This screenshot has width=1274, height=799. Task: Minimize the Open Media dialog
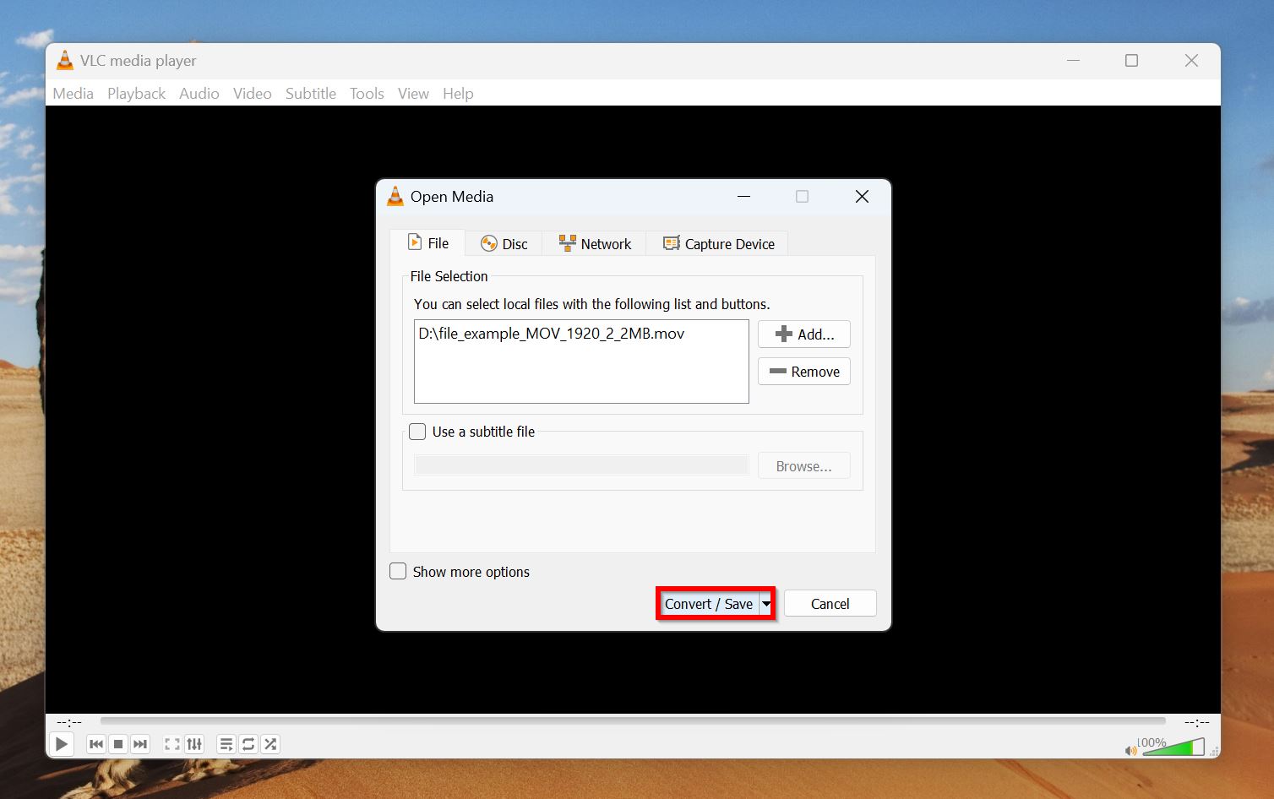(x=743, y=197)
